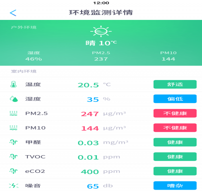Tap the blue 偏低 humidity status badge
Screen dimensions: 202x191
175,99
